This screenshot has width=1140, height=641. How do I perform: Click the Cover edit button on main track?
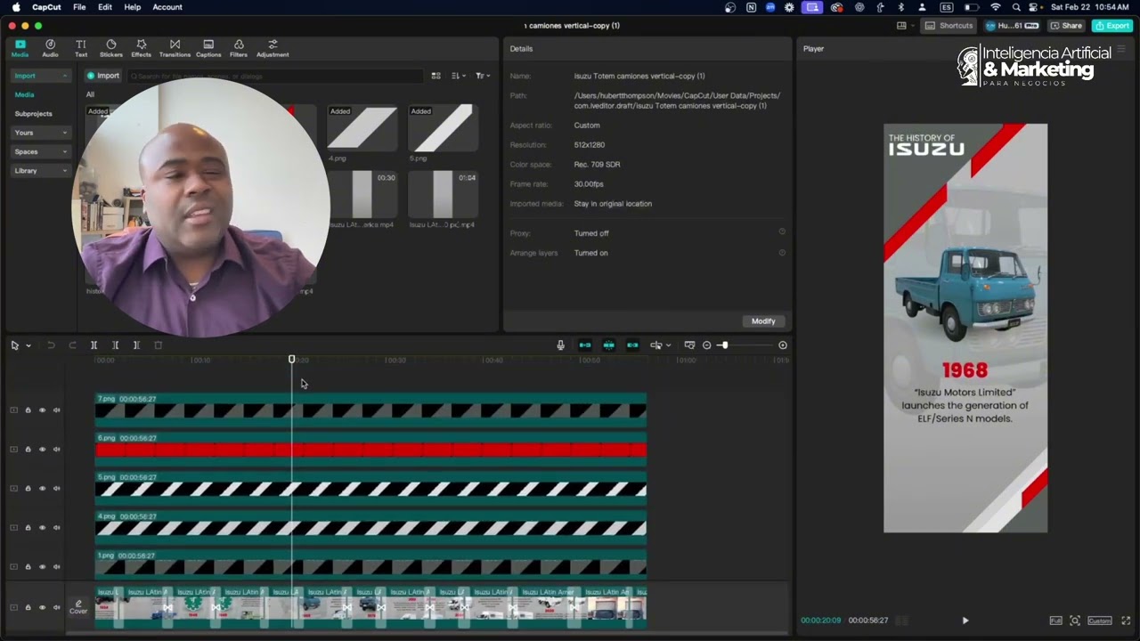coord(78,607)
